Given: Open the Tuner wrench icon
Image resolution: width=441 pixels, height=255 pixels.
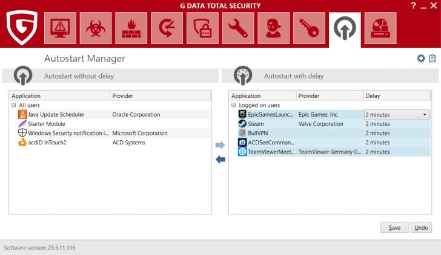Looking at the screenshot, I should point(238,28).
